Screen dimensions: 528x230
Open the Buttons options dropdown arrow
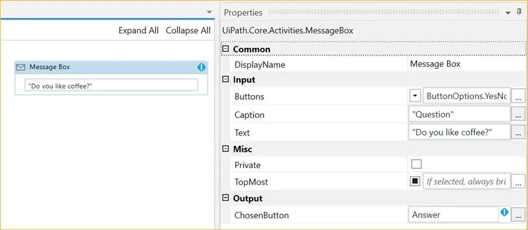415,96
